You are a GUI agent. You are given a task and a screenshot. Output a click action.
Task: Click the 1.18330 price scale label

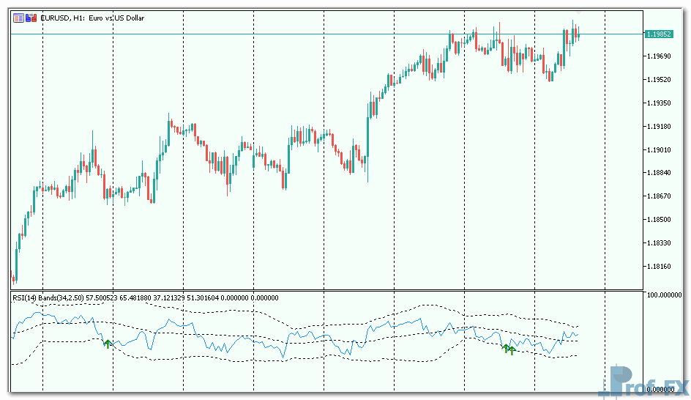tap(659, 243)
